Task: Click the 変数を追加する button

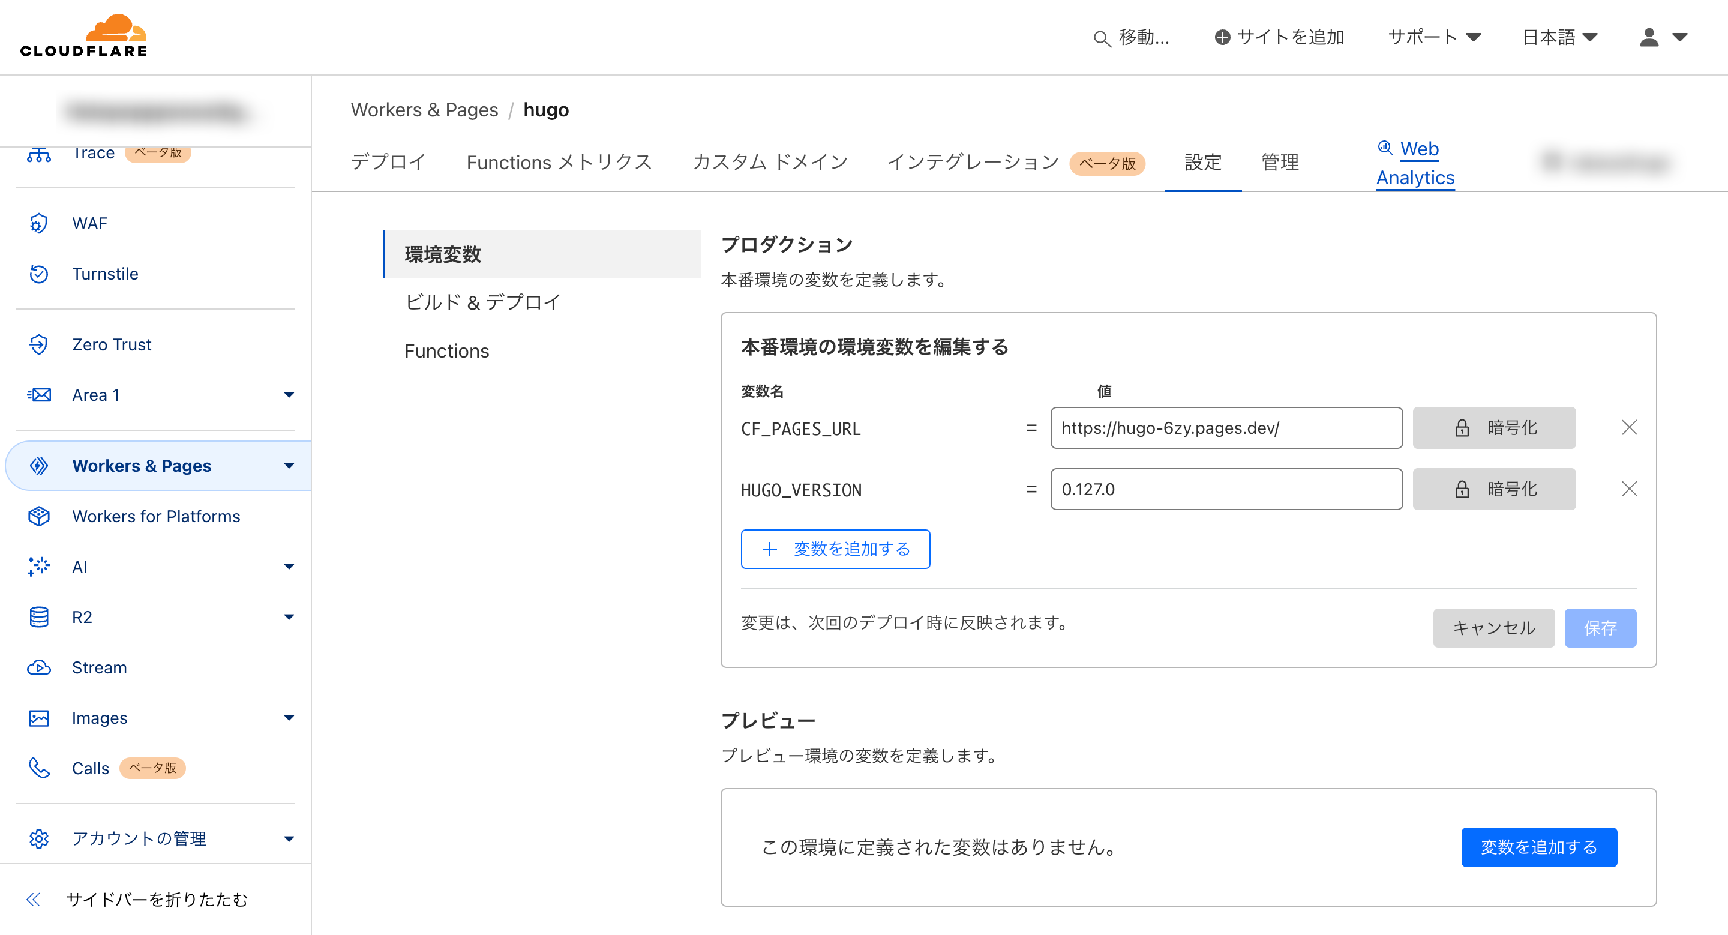Action: [835, 549]
